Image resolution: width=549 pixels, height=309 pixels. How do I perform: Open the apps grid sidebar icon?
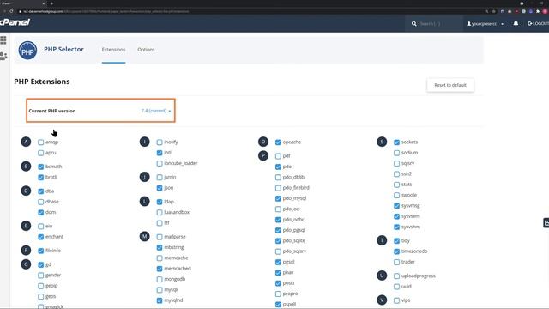click(x=3, y=40)
